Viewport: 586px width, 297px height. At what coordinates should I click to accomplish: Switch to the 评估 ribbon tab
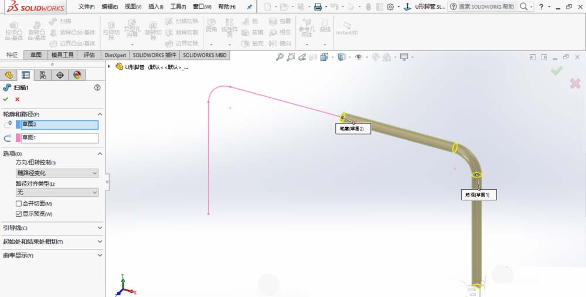(x=89, y=55)
